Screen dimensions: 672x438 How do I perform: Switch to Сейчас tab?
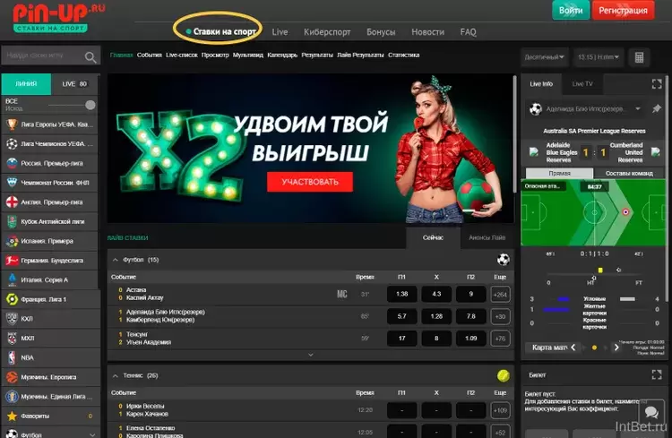pos(433,237)
